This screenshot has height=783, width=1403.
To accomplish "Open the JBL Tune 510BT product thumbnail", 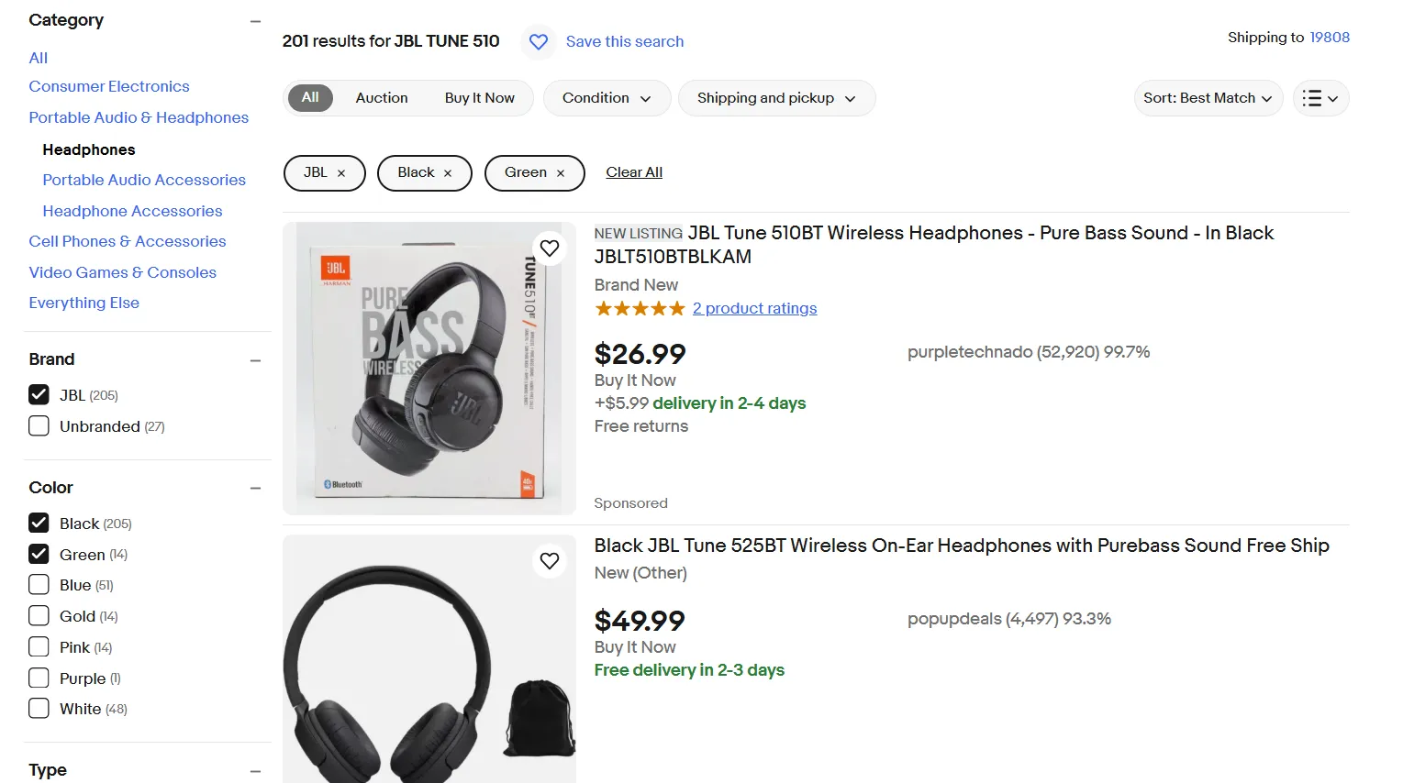I will 429,369.
